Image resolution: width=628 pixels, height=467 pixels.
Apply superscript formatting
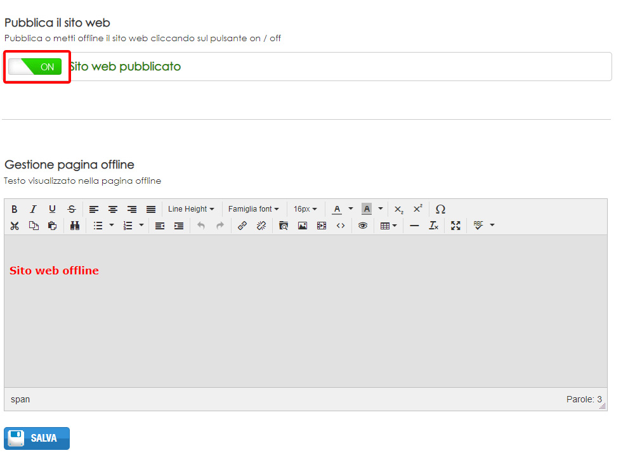tap(418, 209)
